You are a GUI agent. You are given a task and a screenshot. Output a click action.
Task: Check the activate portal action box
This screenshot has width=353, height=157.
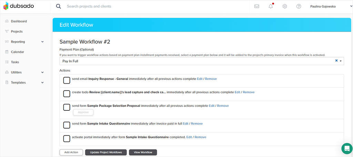(x=67, y=138)
